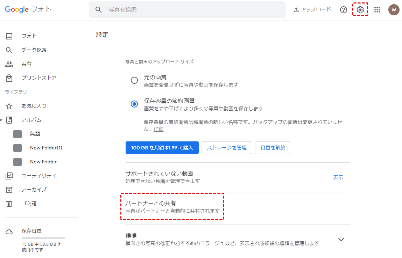Click the help question mark icon

[x=344, y=10]
